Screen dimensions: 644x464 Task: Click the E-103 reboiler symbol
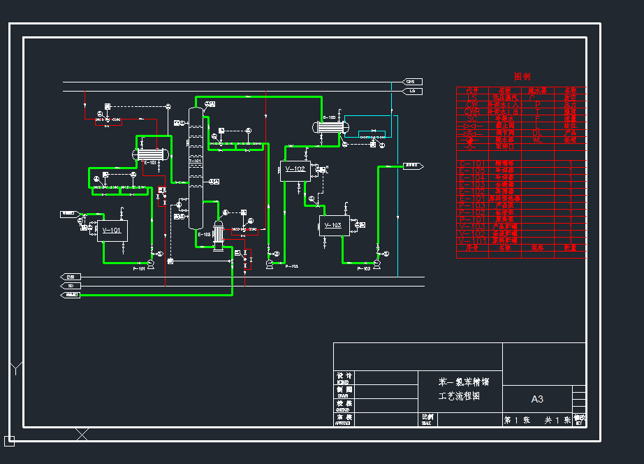coord(218,235)
